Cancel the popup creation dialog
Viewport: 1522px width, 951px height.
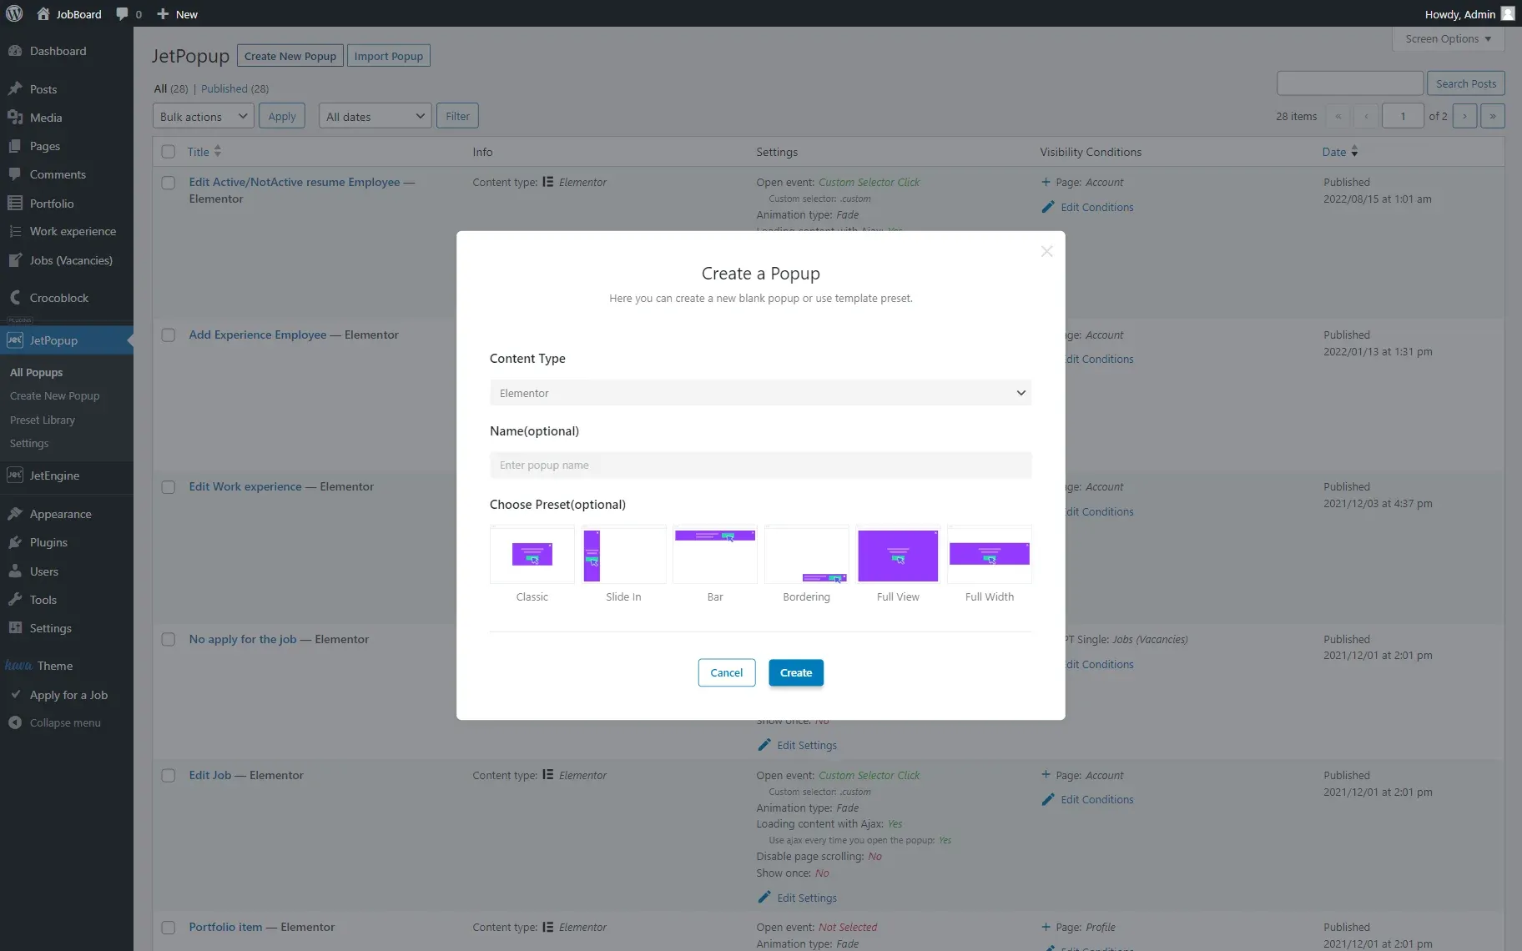coord(726,672)
